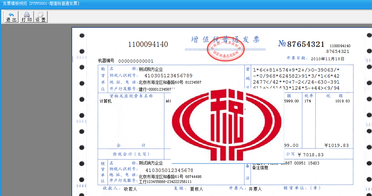The height and width of the screenshot is (196, 372).
Task: Select the buyer name 测试购方企业
Action: (151, 69)
